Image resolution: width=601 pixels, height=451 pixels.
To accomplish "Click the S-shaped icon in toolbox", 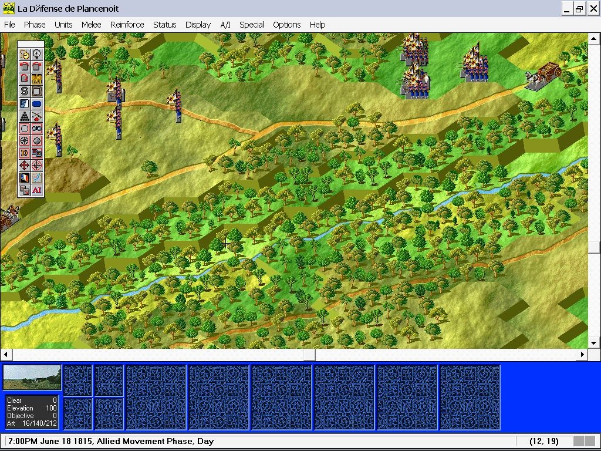I will tap(25, 91).
